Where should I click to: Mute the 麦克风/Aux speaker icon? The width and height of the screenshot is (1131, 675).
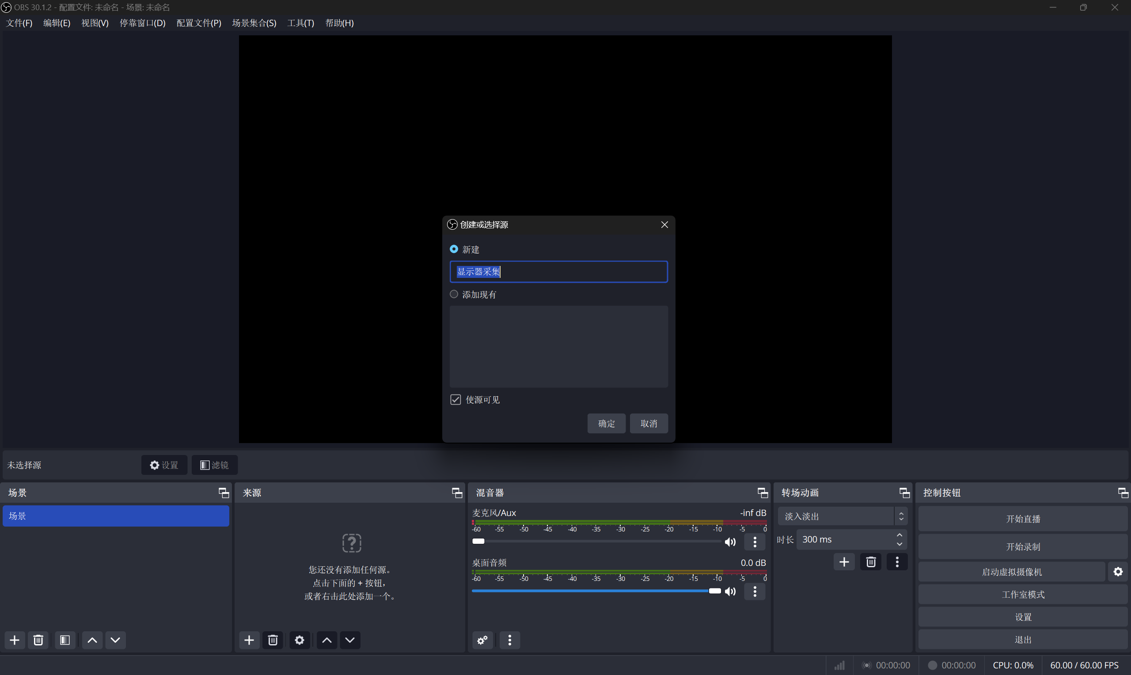pyautogui.click(x=730, y=542)
